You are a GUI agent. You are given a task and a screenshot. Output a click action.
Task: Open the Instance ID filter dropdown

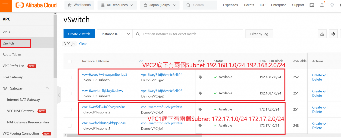point(115,34)
